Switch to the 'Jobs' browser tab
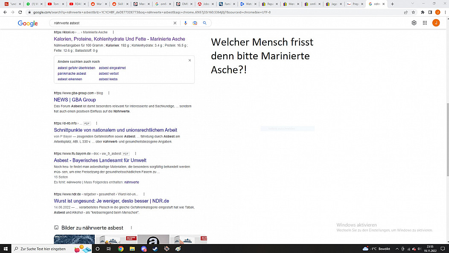449x253 pixels. (205, 4)
